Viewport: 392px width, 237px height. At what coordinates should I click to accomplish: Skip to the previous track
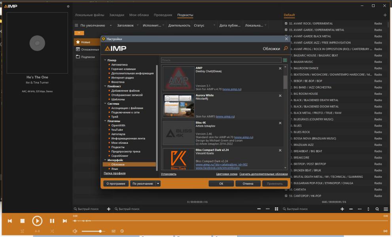(x=10, y=221)
